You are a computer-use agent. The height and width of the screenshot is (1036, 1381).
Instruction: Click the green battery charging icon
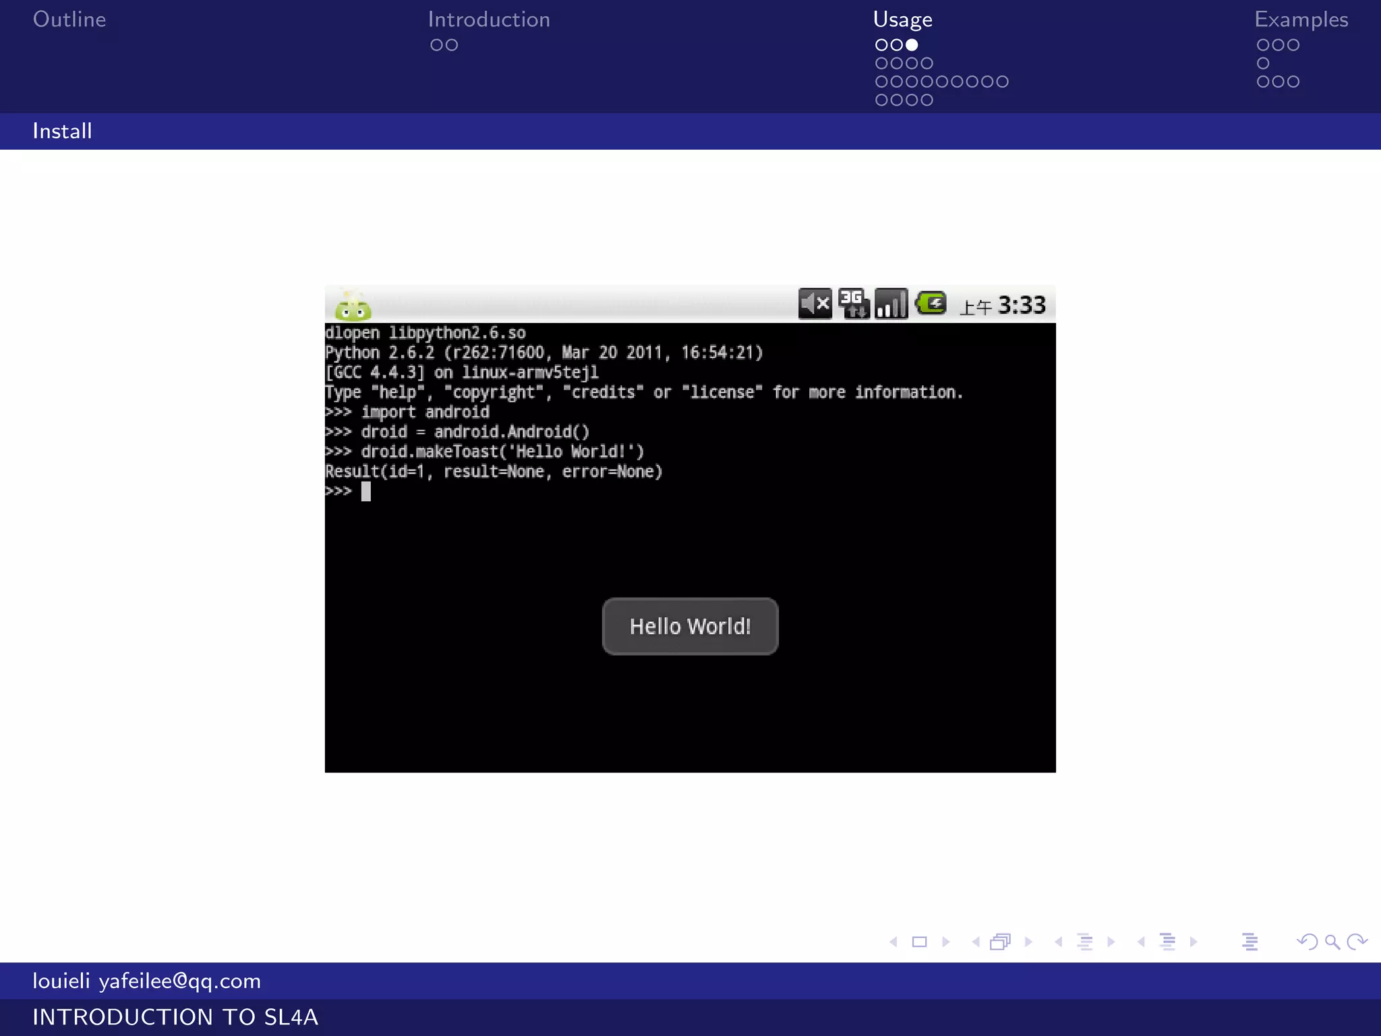[931, 304]
